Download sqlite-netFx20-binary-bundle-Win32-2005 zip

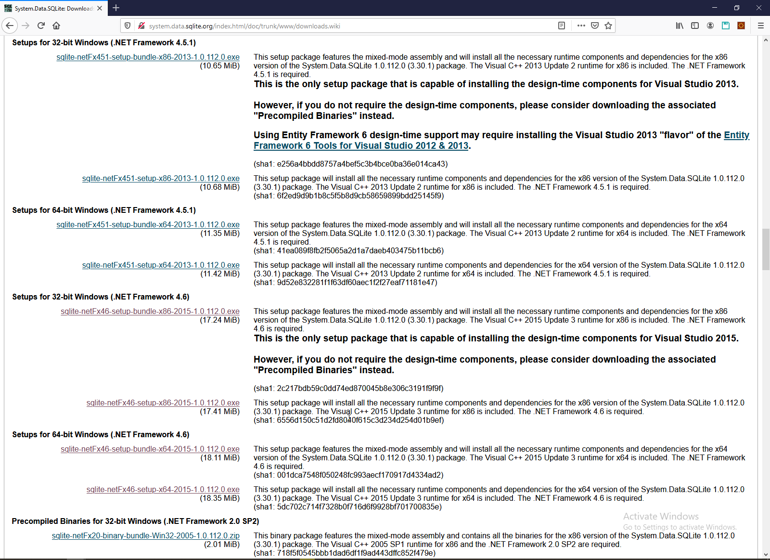pos(146,536)
